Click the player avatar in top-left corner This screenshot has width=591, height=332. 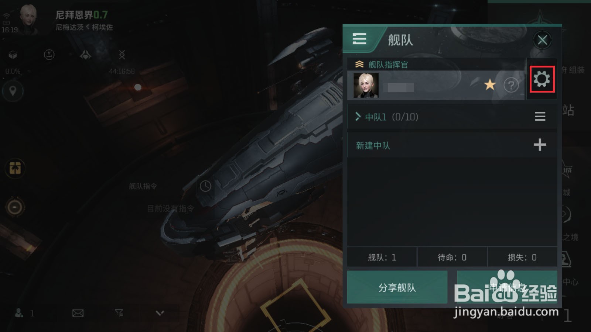coord(28,19)
